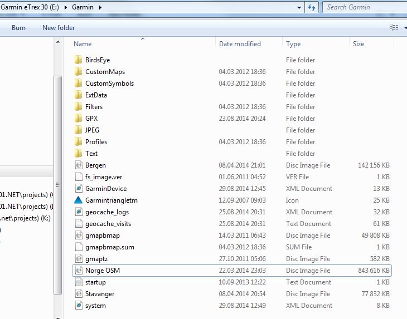Click the Norge OSM disc image icon

tap(79, 270)
